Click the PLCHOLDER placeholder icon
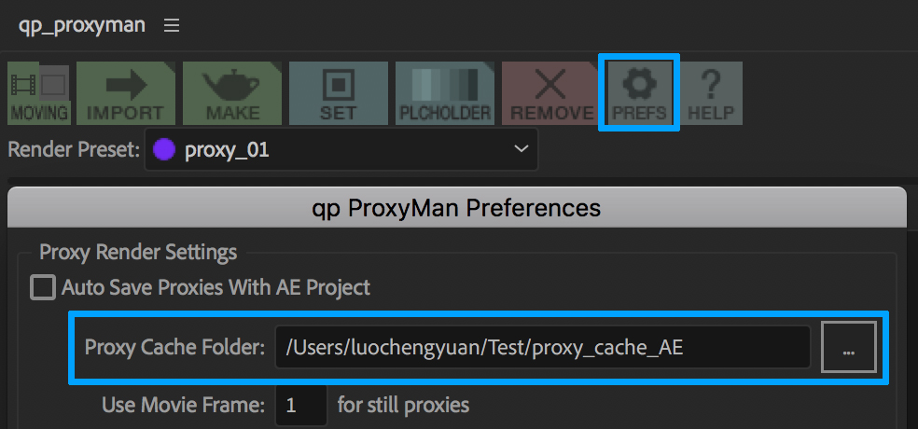 (445, 93)
